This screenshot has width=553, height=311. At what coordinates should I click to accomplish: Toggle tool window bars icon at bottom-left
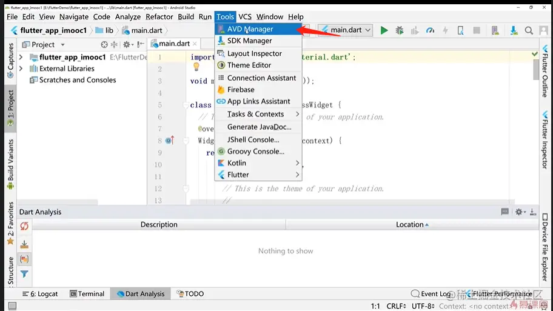click(x=12, y=306)
